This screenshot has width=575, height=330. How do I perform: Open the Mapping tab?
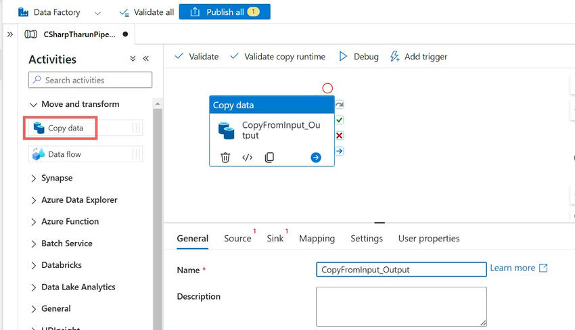coord(317,238)
